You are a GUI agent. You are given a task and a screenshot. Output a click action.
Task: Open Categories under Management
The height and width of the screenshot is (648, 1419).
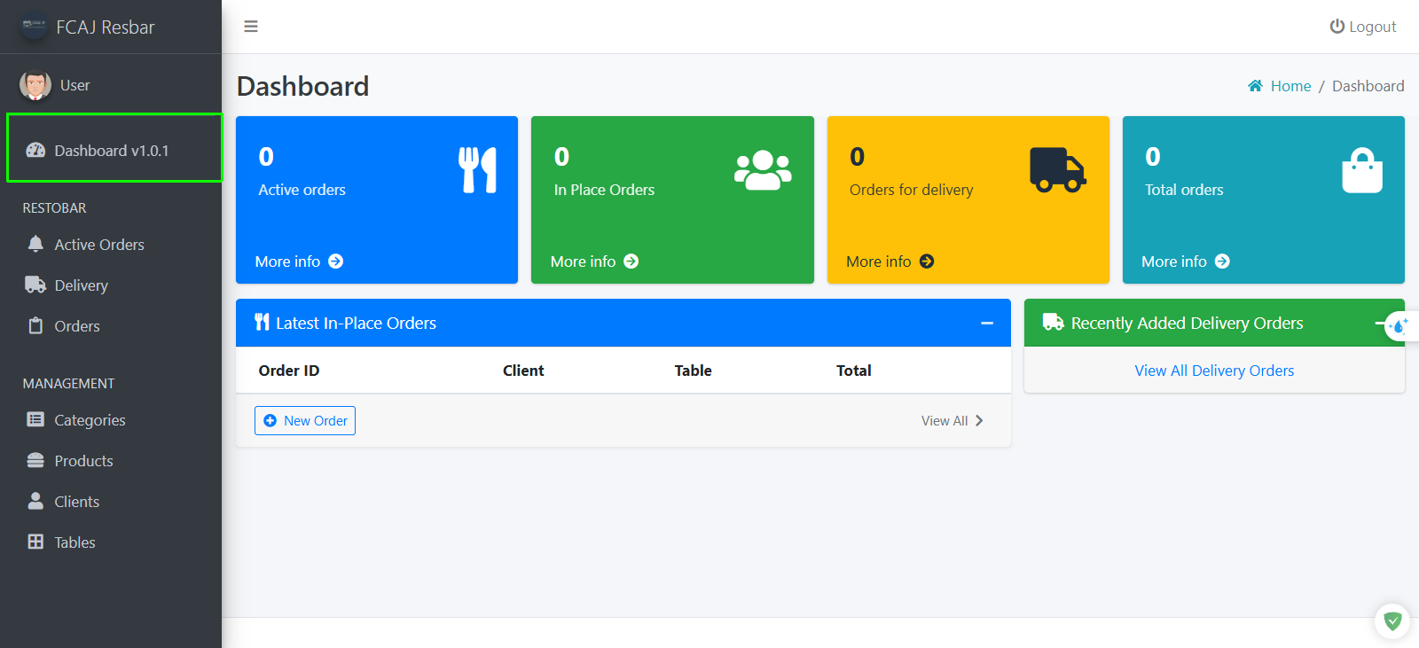(111, 420)
